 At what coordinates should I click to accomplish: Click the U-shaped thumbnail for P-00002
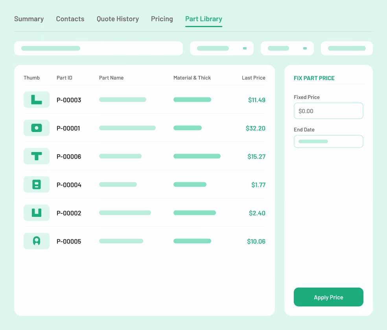coord(37,213)
